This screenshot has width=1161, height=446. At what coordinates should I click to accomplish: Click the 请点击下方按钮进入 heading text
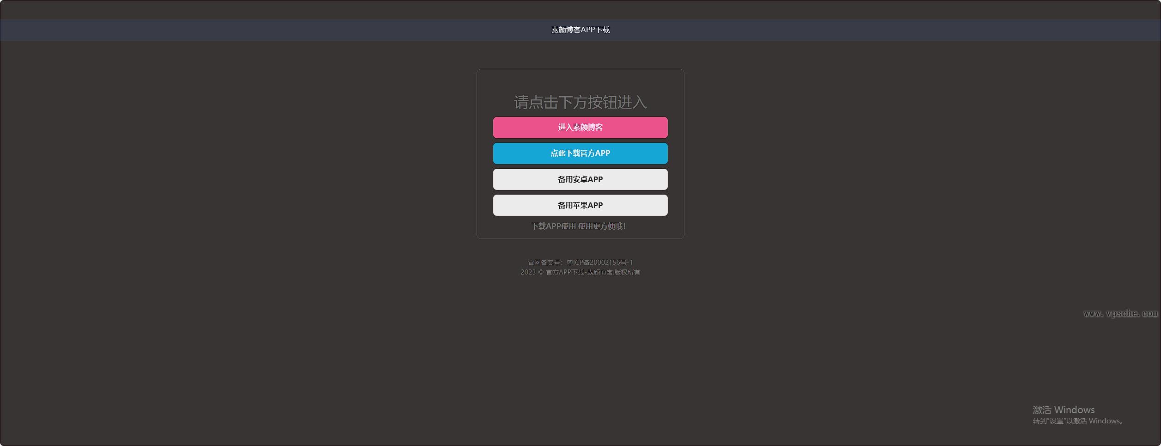580,103
